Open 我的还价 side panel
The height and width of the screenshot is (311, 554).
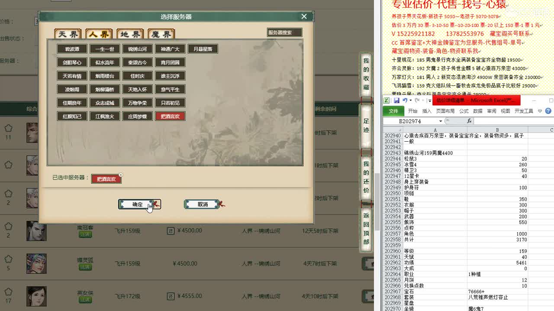click(366, 177)
